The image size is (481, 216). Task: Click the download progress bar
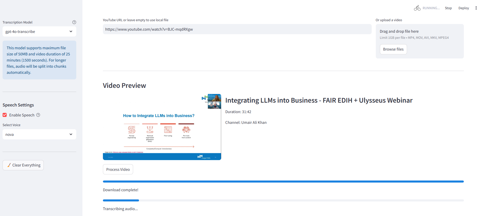point(283,182)
